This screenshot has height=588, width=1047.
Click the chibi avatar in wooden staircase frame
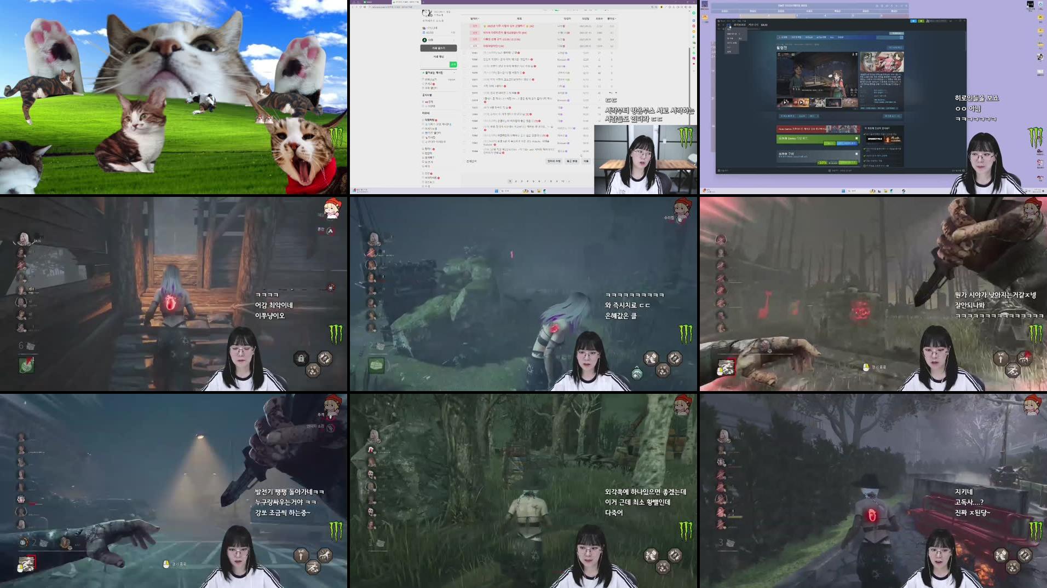(332, 208)
